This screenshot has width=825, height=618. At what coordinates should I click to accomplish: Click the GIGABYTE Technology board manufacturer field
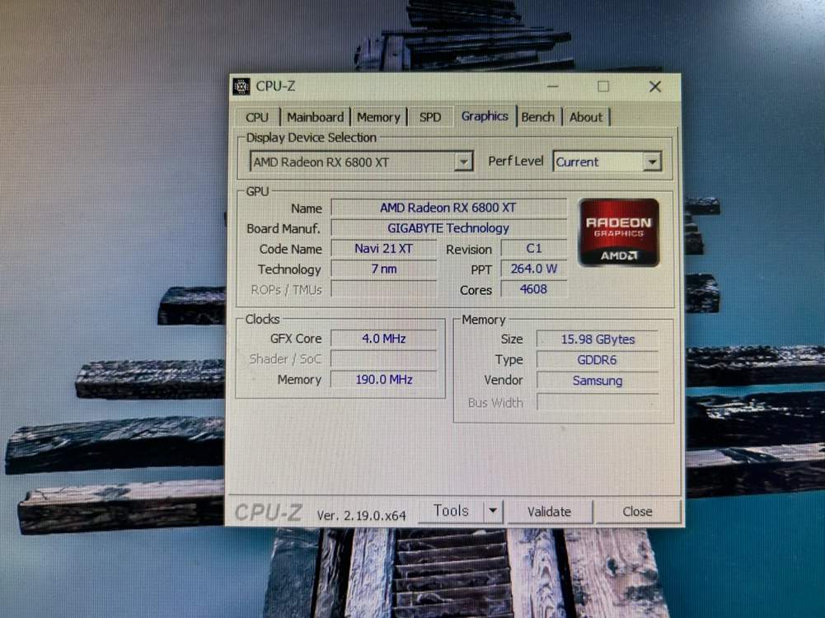click(x=448, y=228)
